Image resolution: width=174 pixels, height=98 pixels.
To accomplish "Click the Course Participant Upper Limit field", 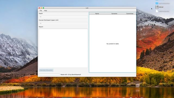I will (63, 23).
